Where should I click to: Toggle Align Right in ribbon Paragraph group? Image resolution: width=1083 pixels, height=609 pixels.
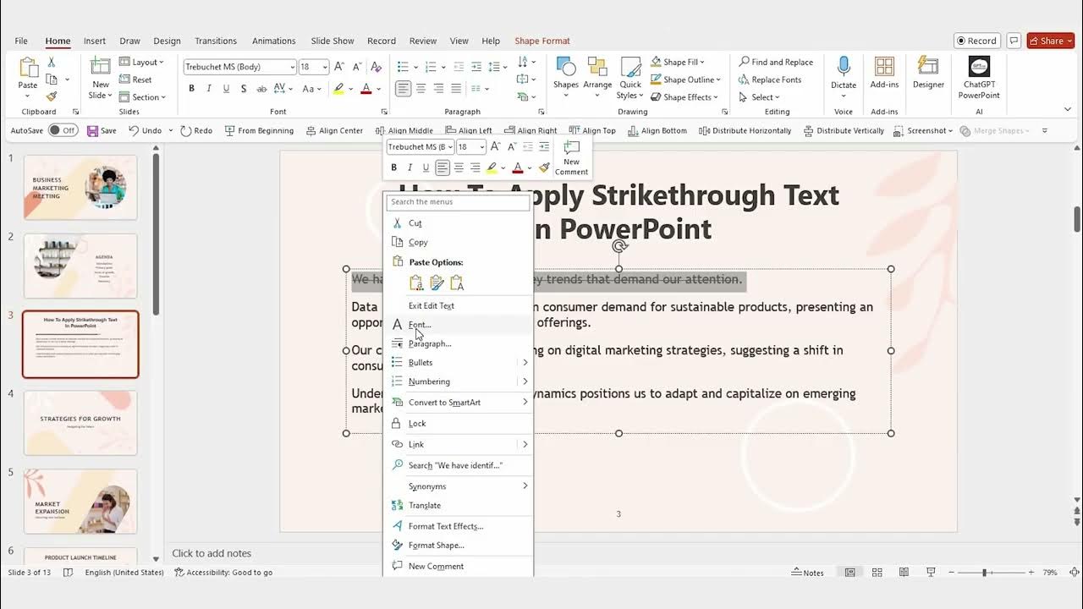[438, 89]
